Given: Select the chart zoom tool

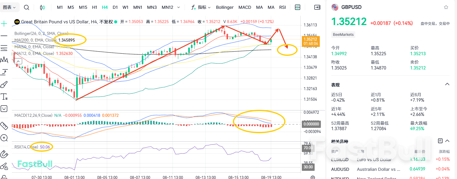Looking at the screenshot, I should [4, 138].
